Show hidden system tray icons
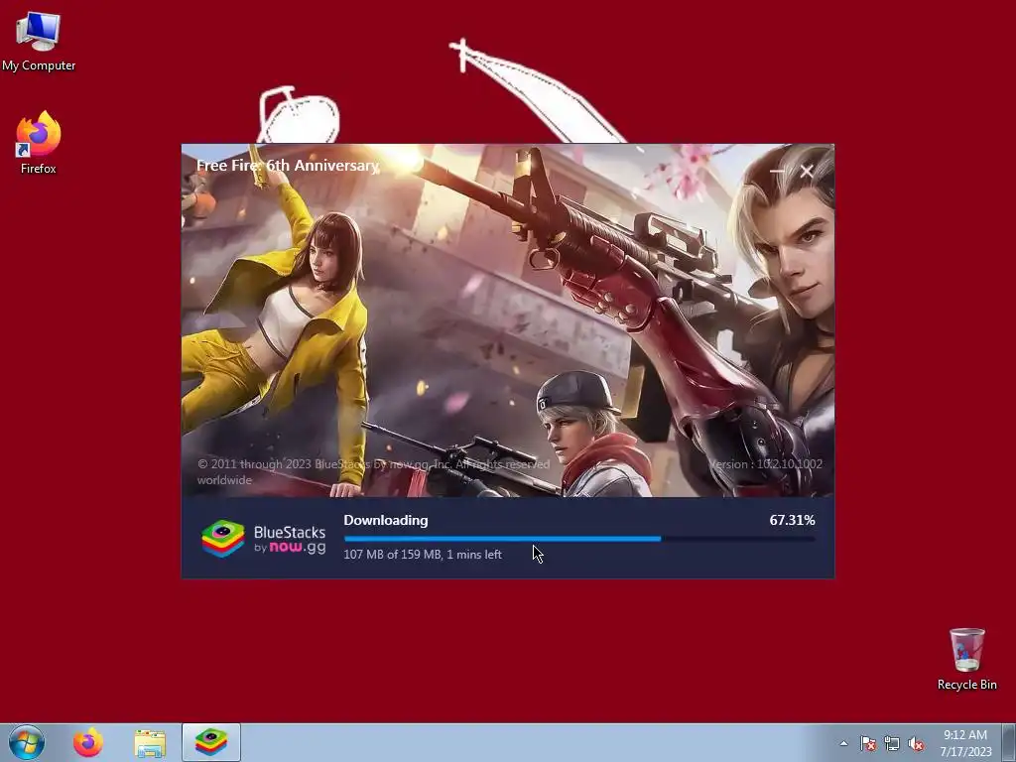 click(x=843, y=743)
